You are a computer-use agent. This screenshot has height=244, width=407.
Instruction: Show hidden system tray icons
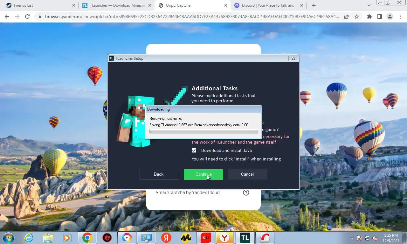click(352, 238)
